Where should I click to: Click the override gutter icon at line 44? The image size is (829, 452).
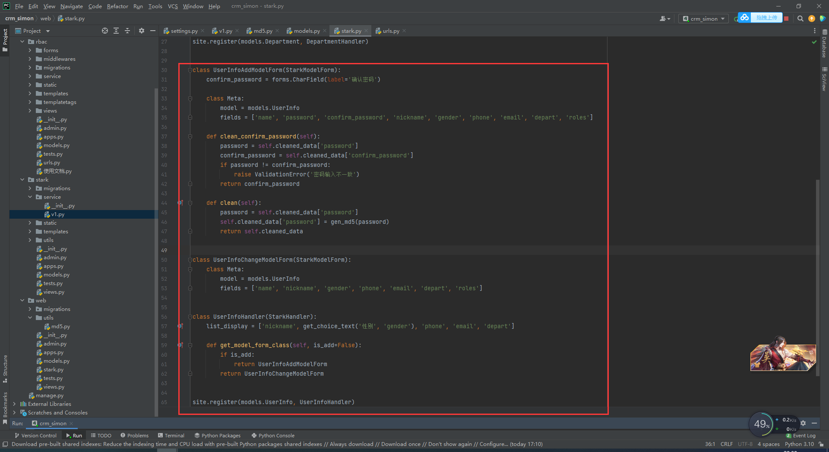tap(180, 203)
